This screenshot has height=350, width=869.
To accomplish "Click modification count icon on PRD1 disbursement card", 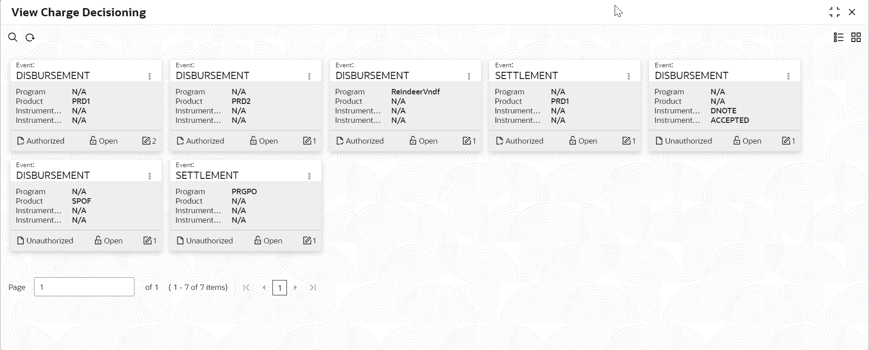I will (x=146, y=141).
